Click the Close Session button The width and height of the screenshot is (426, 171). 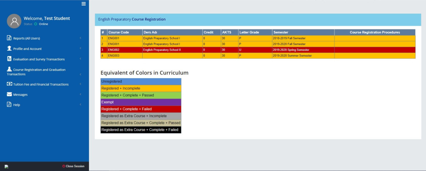[x=73, y=166]
